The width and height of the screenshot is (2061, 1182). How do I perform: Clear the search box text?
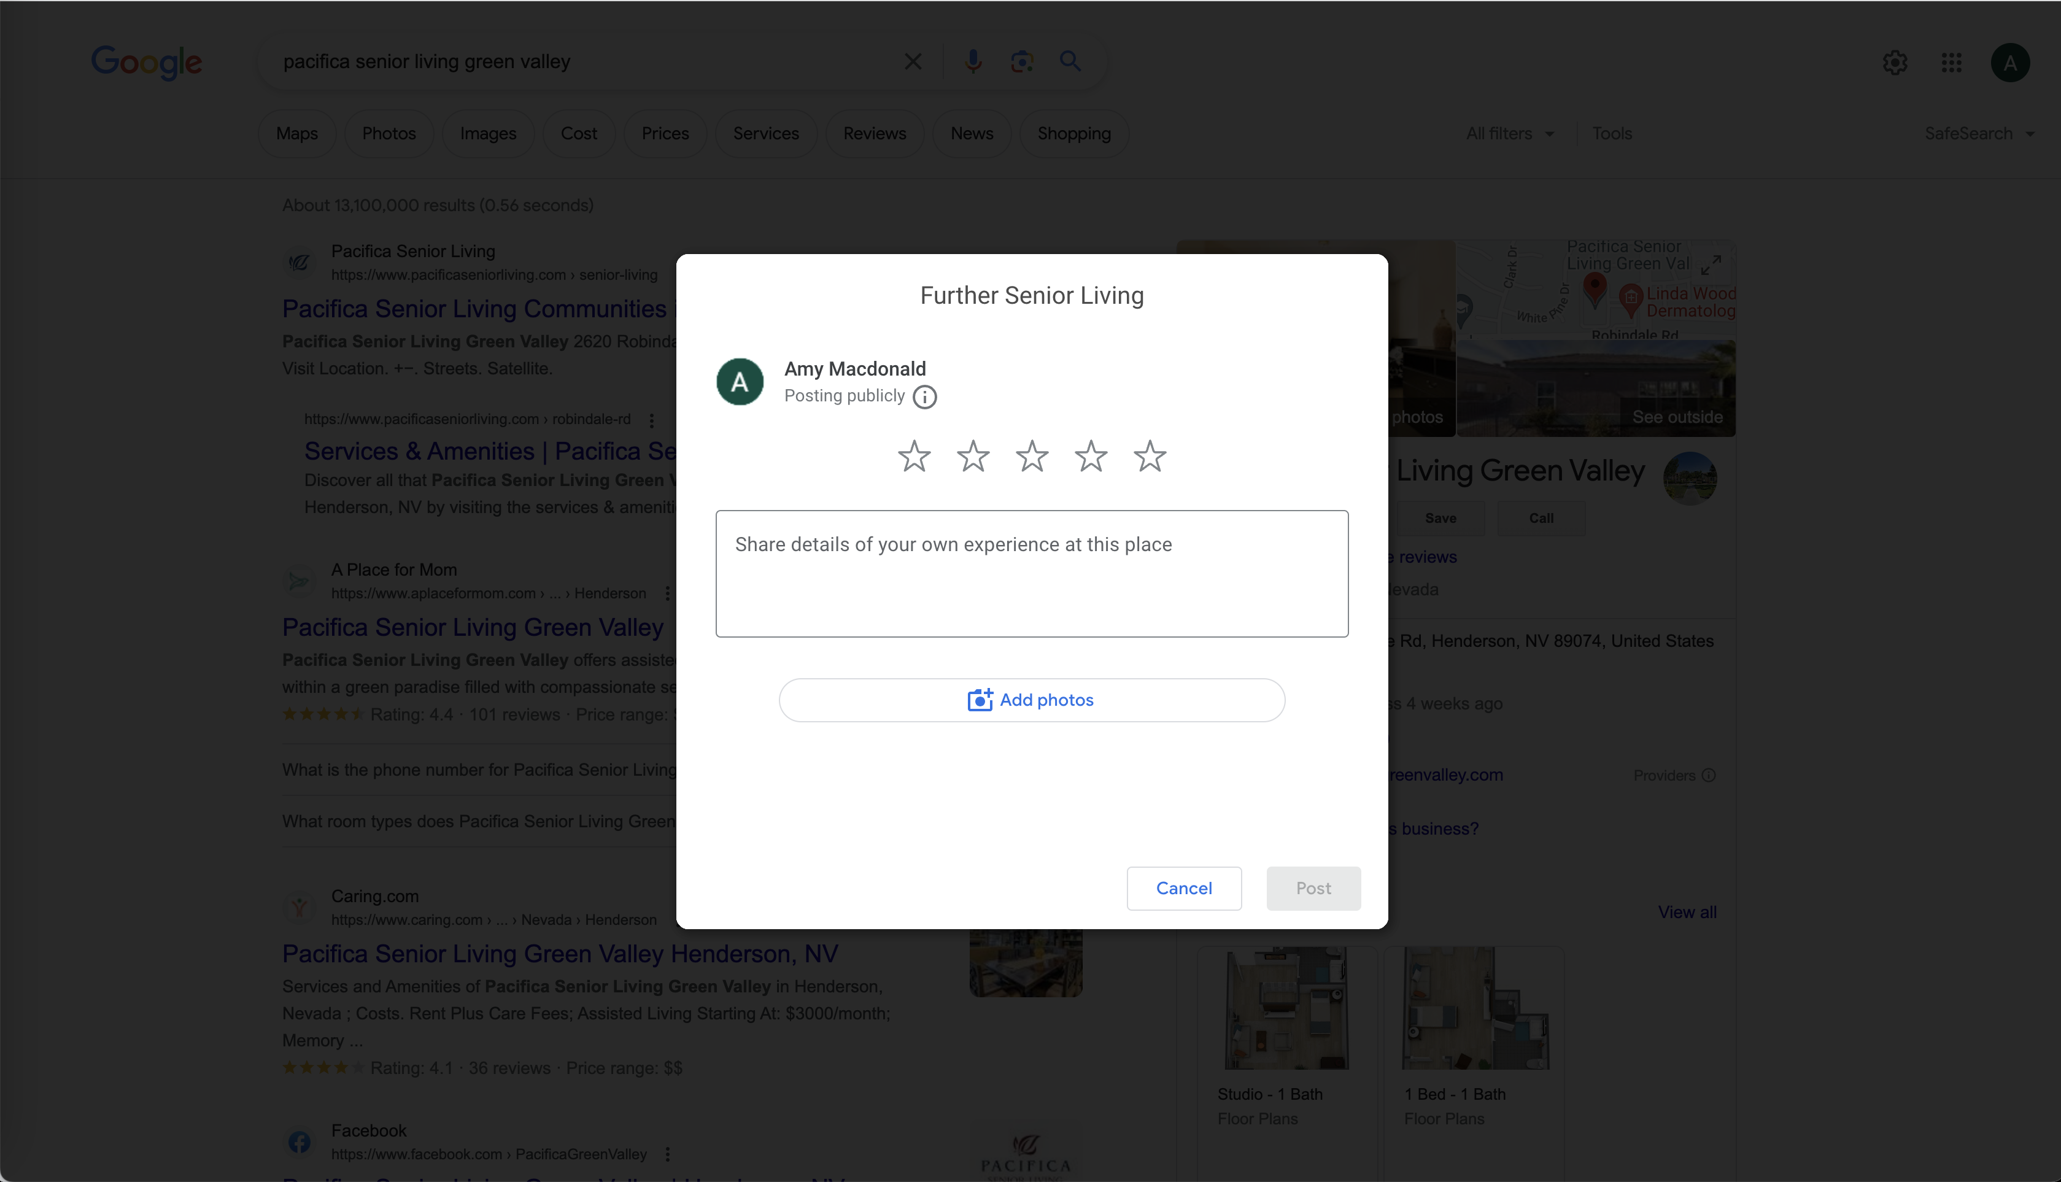[x=913, y=62]
